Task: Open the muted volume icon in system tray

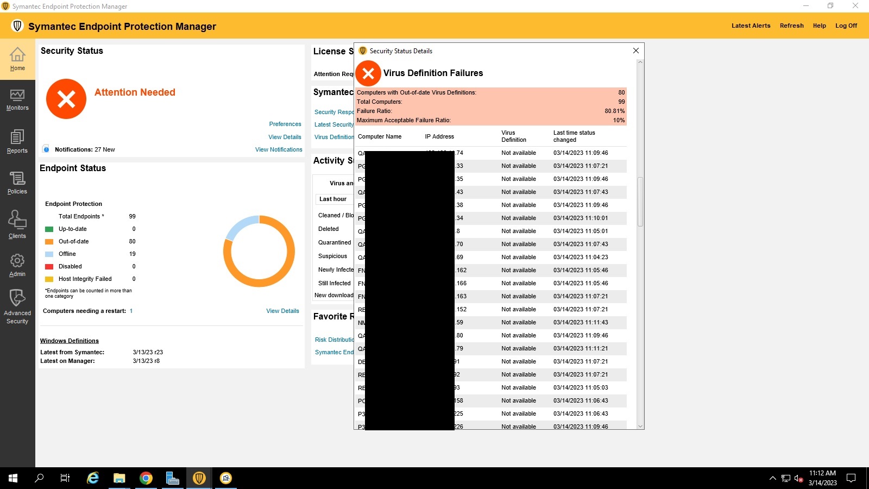Action: coord(797,478)
